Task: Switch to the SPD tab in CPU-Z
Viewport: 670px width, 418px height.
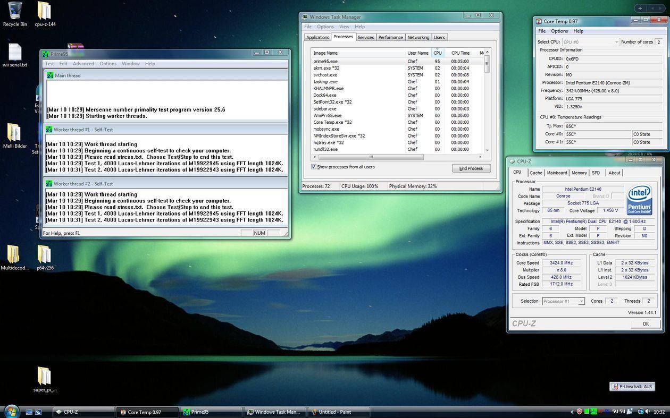Action: point(596,173)
